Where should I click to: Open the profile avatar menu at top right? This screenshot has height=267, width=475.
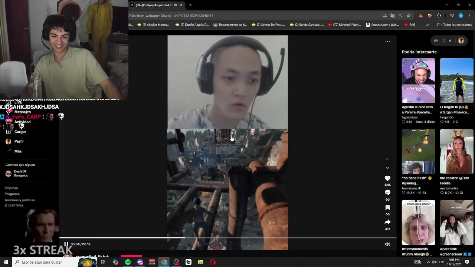pos(461,41)
